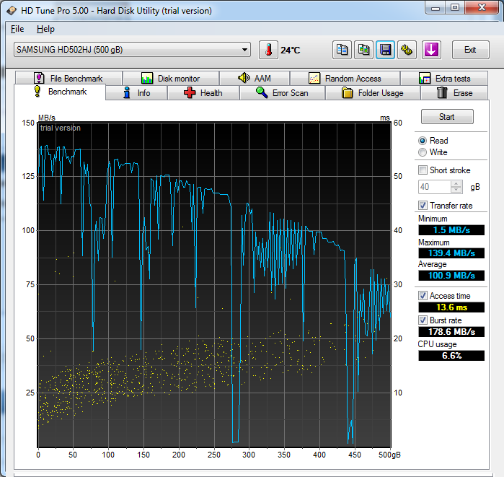Switch to the Random Access tab
Viewport: 504px width, 477px height.
pyautogui.click(x=345, y=78)
